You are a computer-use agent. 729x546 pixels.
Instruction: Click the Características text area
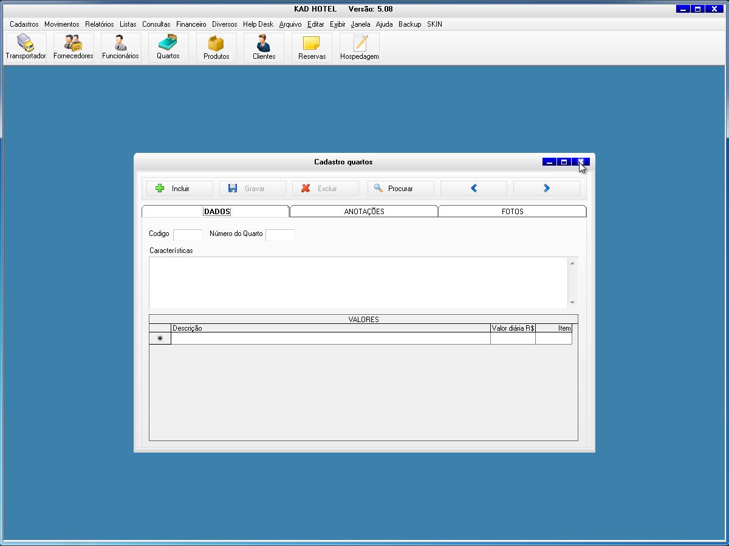pyautogui.click(x=358, y=282)
